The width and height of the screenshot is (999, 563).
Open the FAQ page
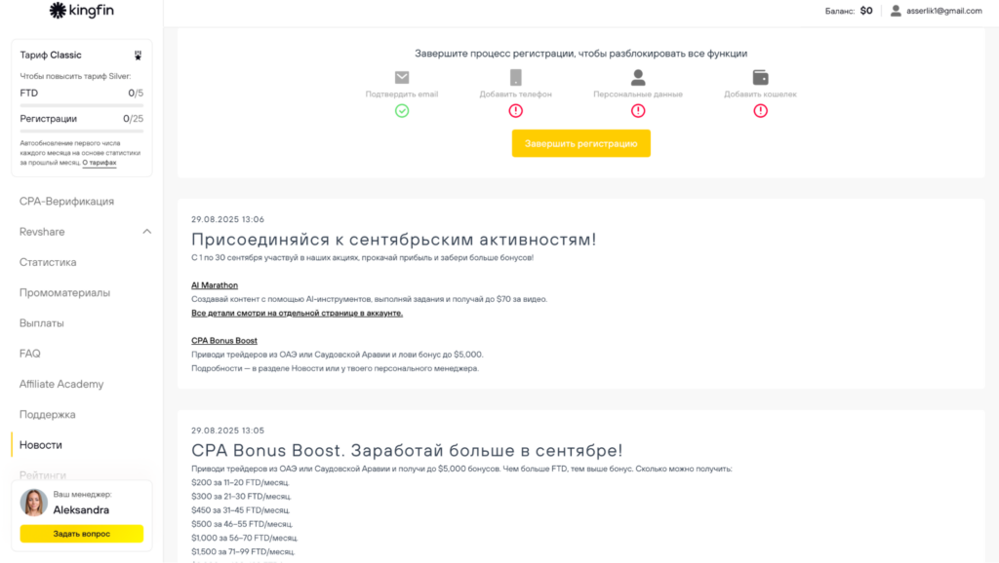point(29,354)
